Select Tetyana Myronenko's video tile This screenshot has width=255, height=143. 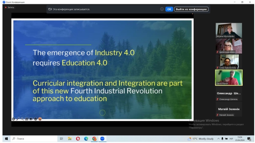pyautogui.click(x=229, y=30)
